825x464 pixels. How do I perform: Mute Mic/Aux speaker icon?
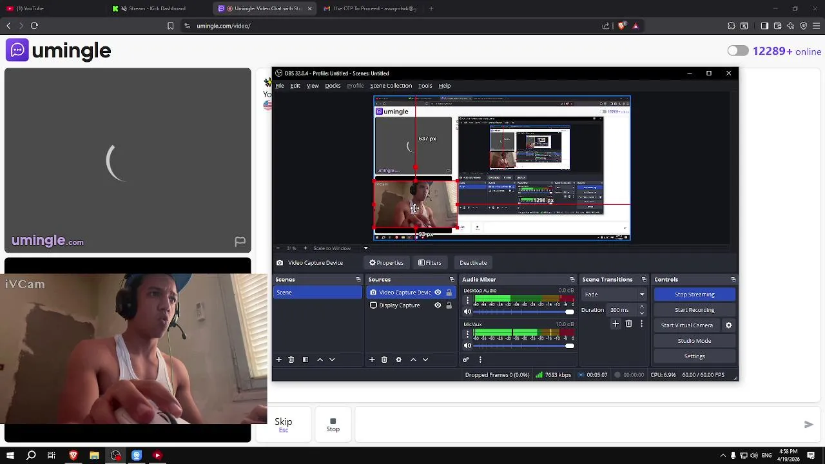click(467, 346)
